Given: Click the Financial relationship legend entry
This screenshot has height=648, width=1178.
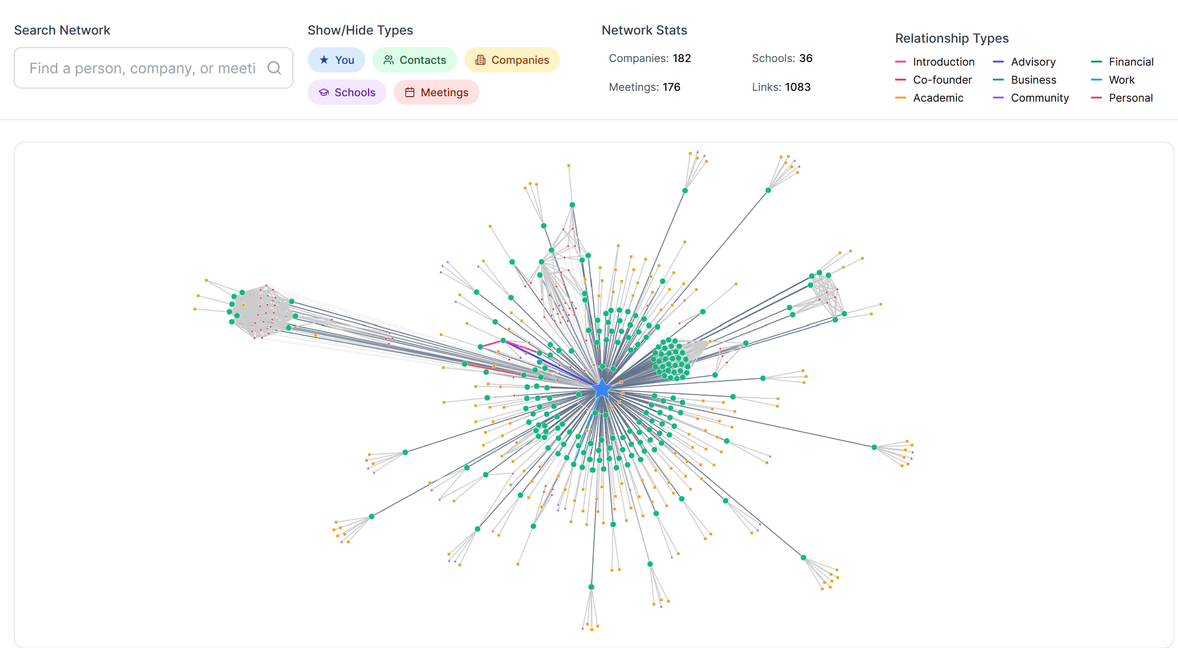Looking at the screenshot, I should pos(1122,62).
